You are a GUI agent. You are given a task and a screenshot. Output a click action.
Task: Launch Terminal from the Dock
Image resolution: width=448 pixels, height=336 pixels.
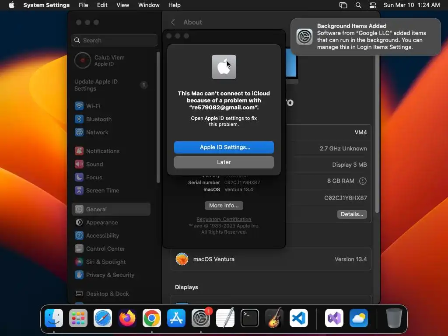(x=250, y=318)
